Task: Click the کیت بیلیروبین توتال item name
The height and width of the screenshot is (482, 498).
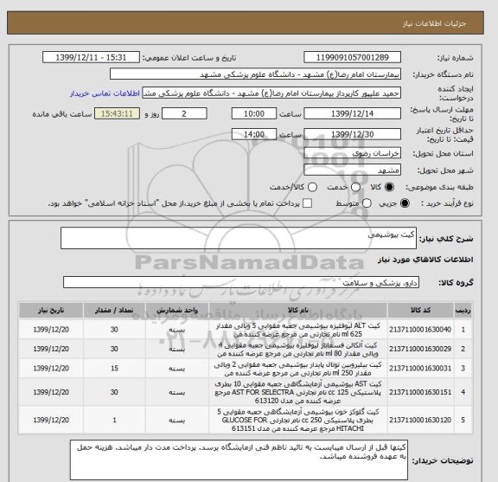Action: tap(298, 369)
